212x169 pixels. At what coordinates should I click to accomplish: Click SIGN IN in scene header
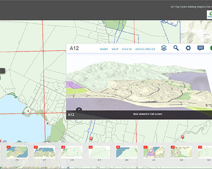coord(127,49)
